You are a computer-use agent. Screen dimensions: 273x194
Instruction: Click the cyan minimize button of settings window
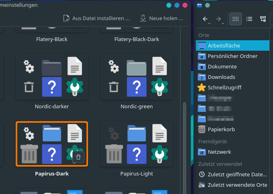[x=169, y=5]
